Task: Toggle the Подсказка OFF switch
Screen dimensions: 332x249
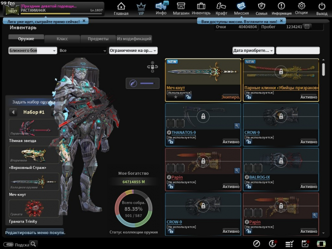Action: click(8, 244)
